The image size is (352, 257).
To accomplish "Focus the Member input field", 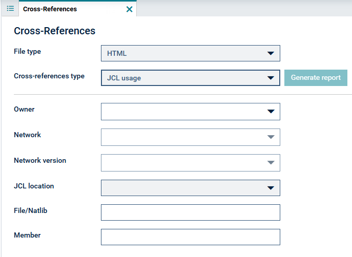I will (x=191, y=237).
